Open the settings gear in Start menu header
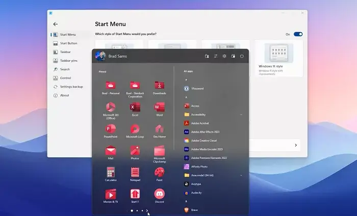Viewport: 357px width, 216px height. (x=224, y=56)
